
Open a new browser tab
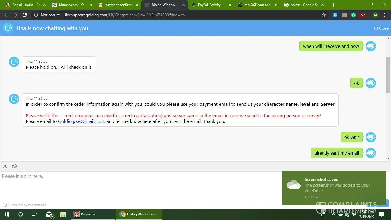click(x=333, y=5)
